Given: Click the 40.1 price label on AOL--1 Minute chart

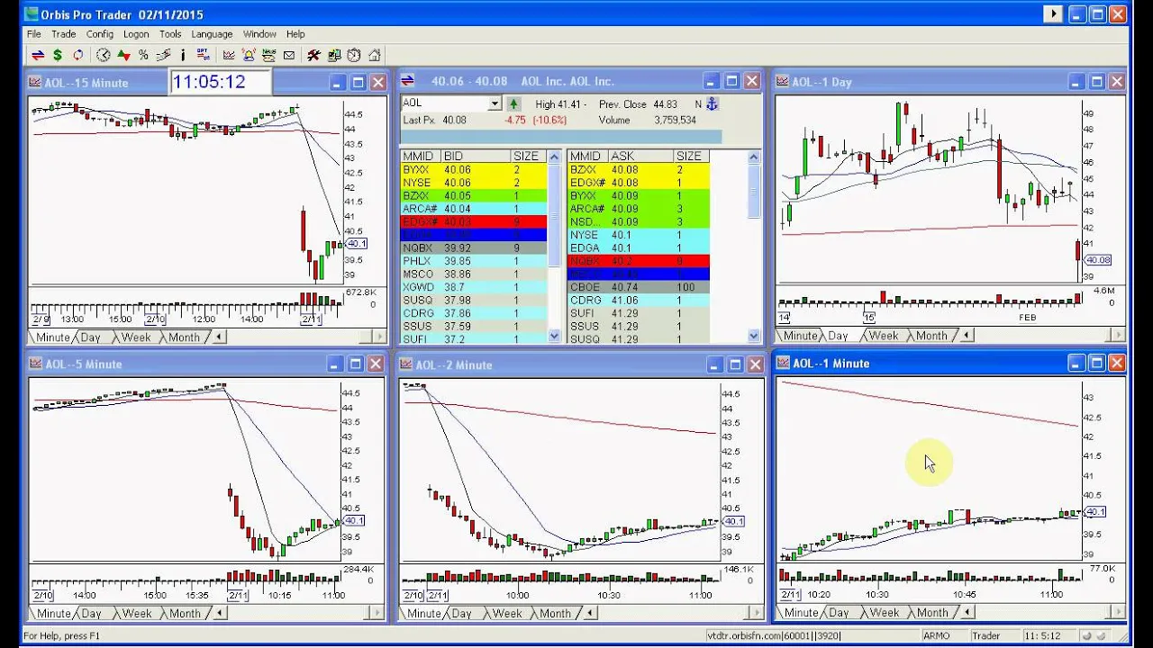Looking at the screenshot, I should pos(1095,512).
